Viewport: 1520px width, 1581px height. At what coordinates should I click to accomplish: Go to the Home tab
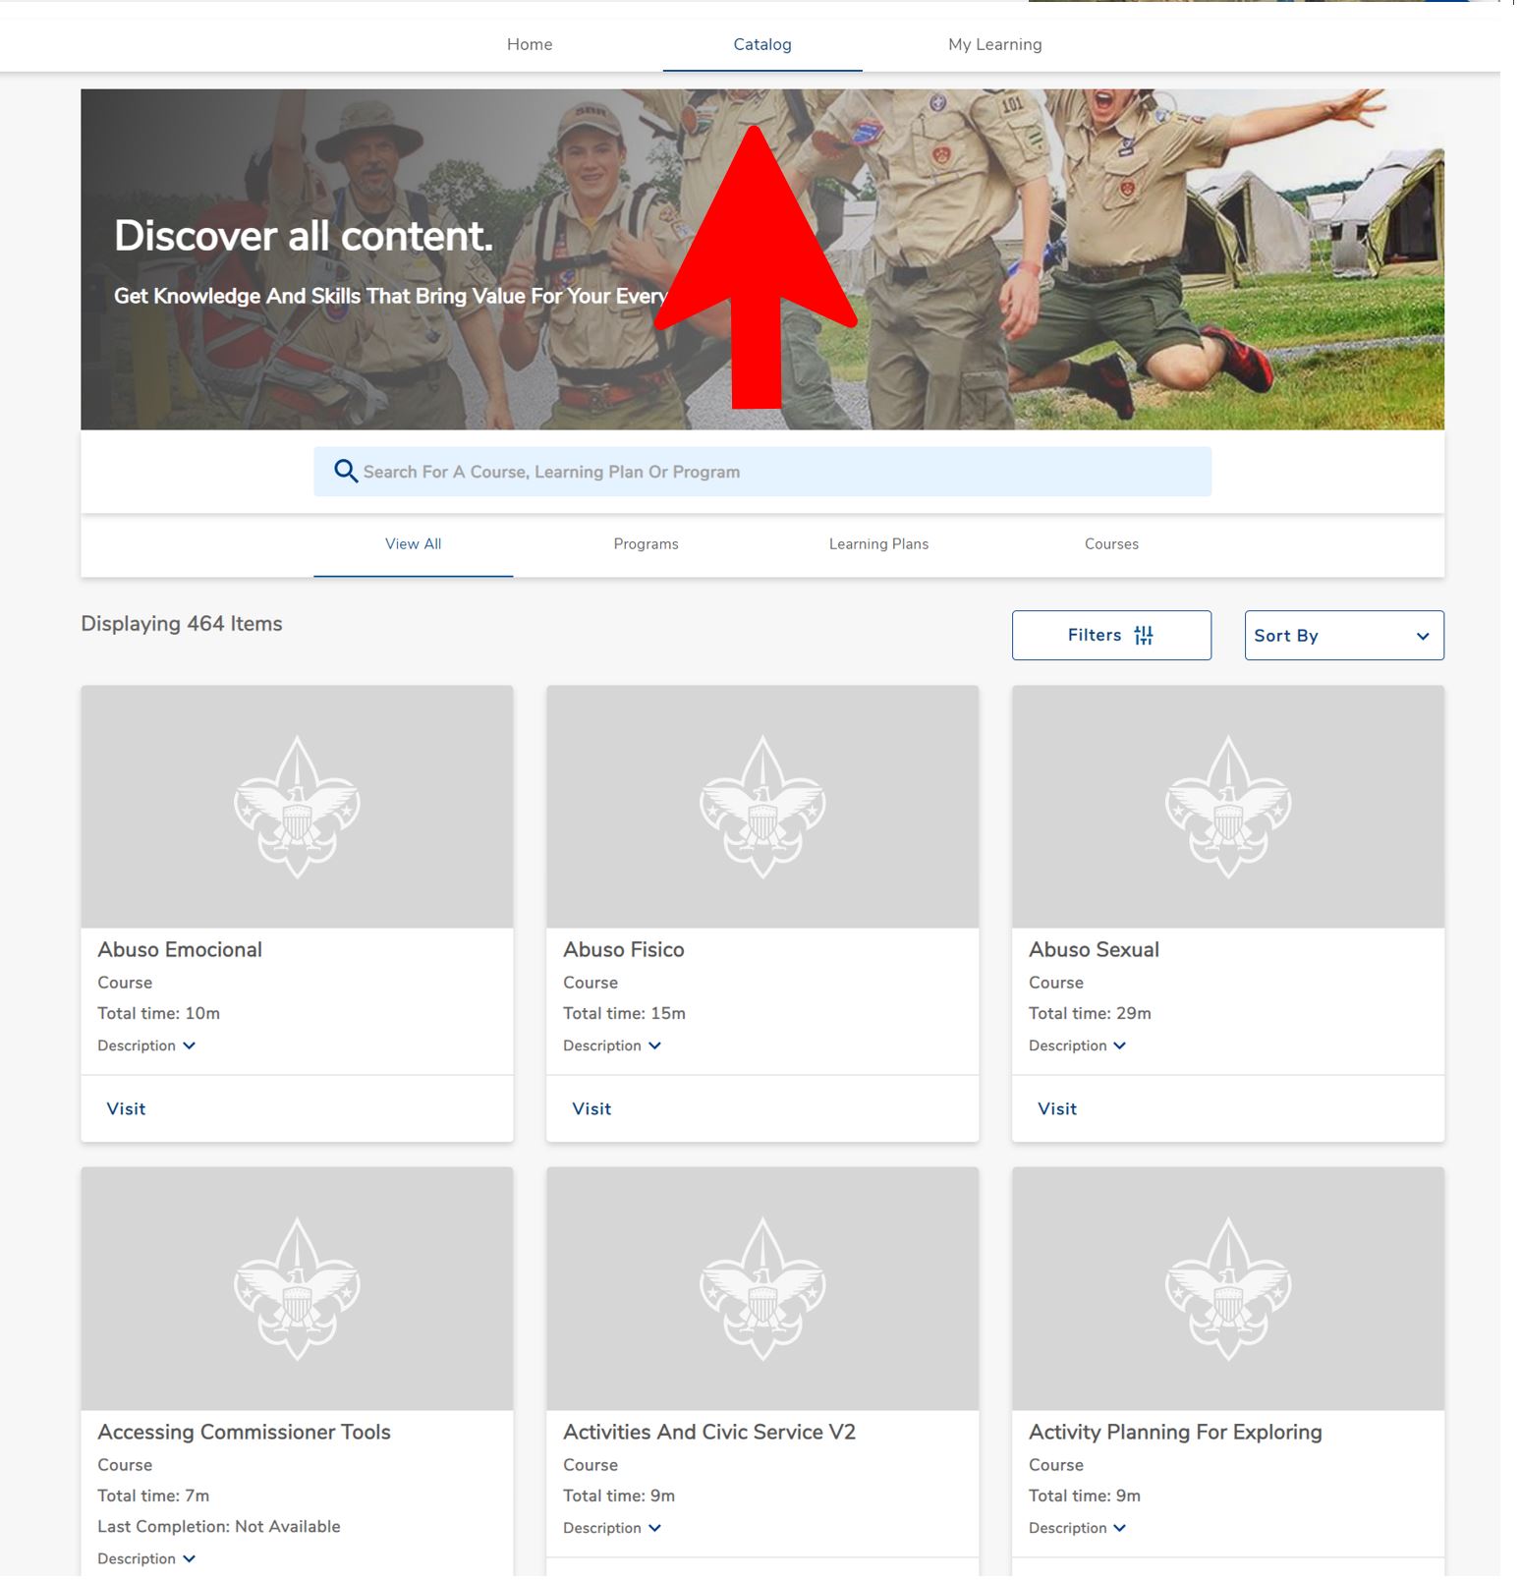tap(531, 45)
